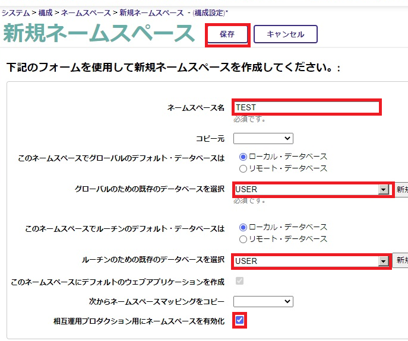Go to 構成 in the breadcrumb
The height and width of the screenshot is (341, 408).
(45, 12)
